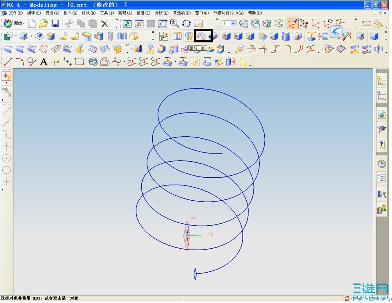Open the Training graduation-cap side tab
This screenshot has width=392, height=303.
[381, 130]
